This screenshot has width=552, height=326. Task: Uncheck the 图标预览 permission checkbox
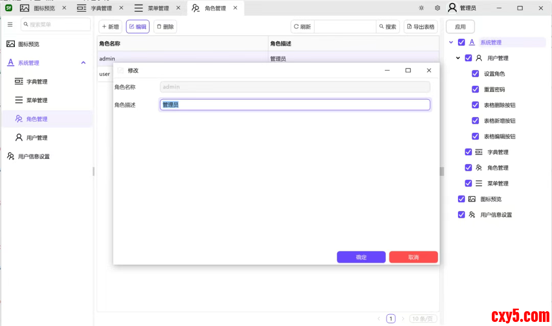click(x=462, y=199)
